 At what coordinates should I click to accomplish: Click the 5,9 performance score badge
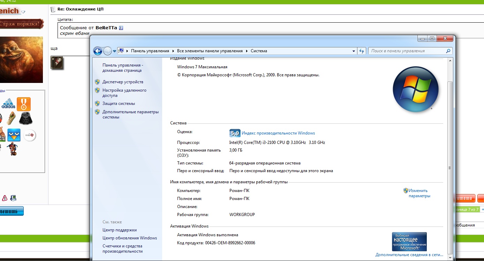pos(235,133)
